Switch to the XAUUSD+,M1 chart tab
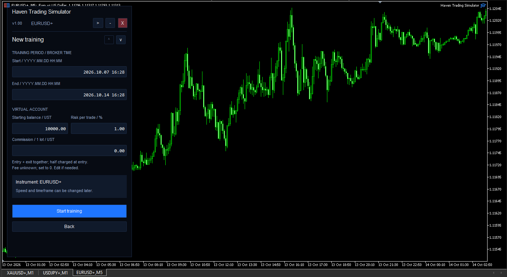This screenshot has height=277, width=507. 20,273
